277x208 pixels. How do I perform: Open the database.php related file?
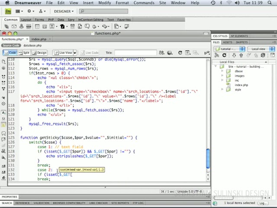(x=32, y=45)
